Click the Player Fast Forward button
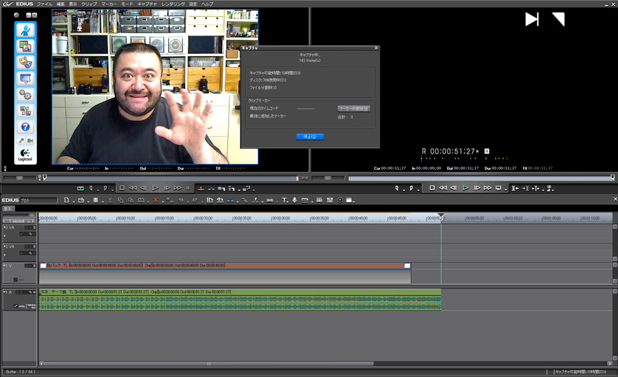This screenshot has width=618, height=377. [178, 188]
